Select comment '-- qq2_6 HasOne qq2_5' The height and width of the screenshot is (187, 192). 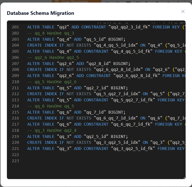coord(53,57)
